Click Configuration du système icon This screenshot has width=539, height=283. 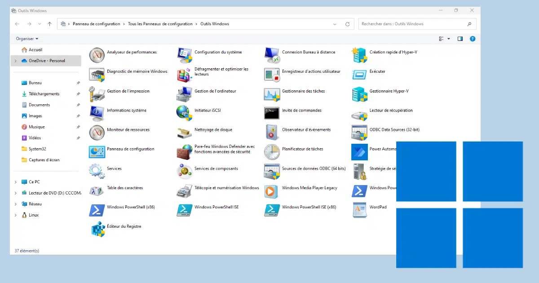184,55
